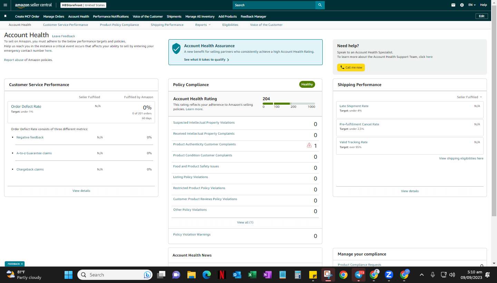The height and width of the screenshot is (283, 497).
Task: Click the rating value "204"
Action: click(266, 99)
